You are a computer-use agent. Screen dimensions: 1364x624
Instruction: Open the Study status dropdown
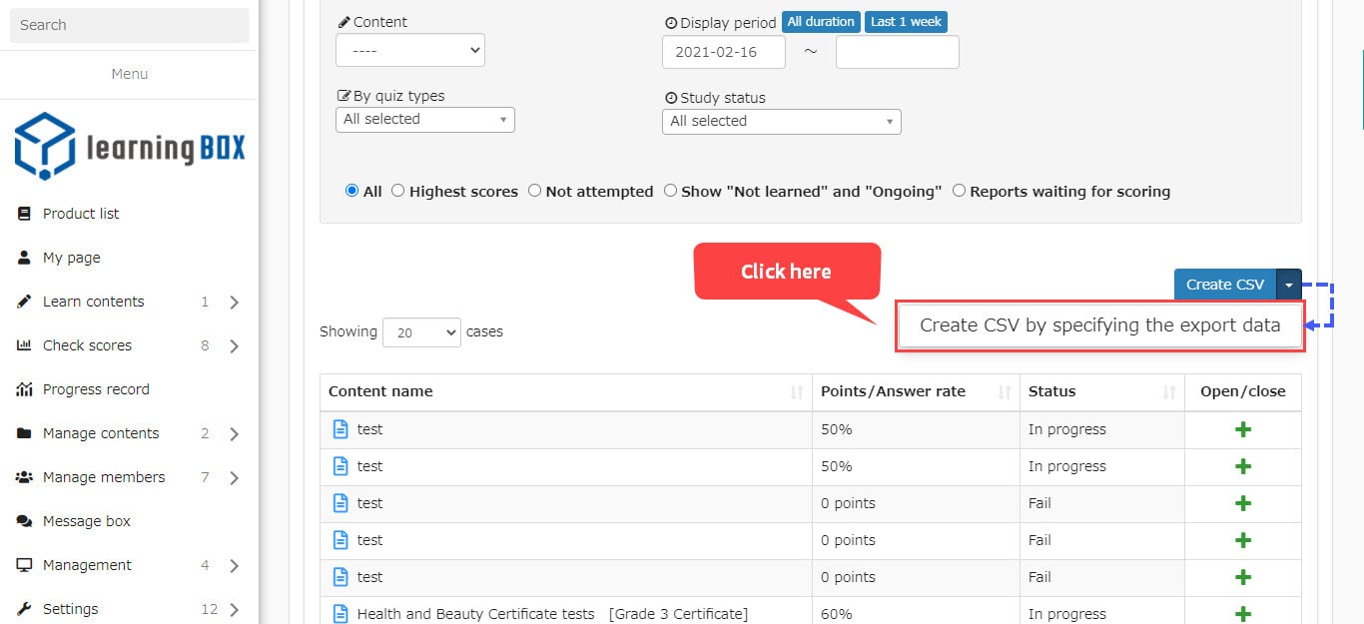tap(781, 122)
